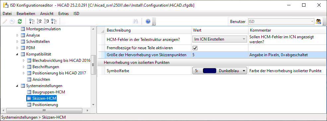The height and width of the screenshot is (121, 327).
Task: Expand the Analyse tree node
Action: pyautogui.click(x=18, y=35)
